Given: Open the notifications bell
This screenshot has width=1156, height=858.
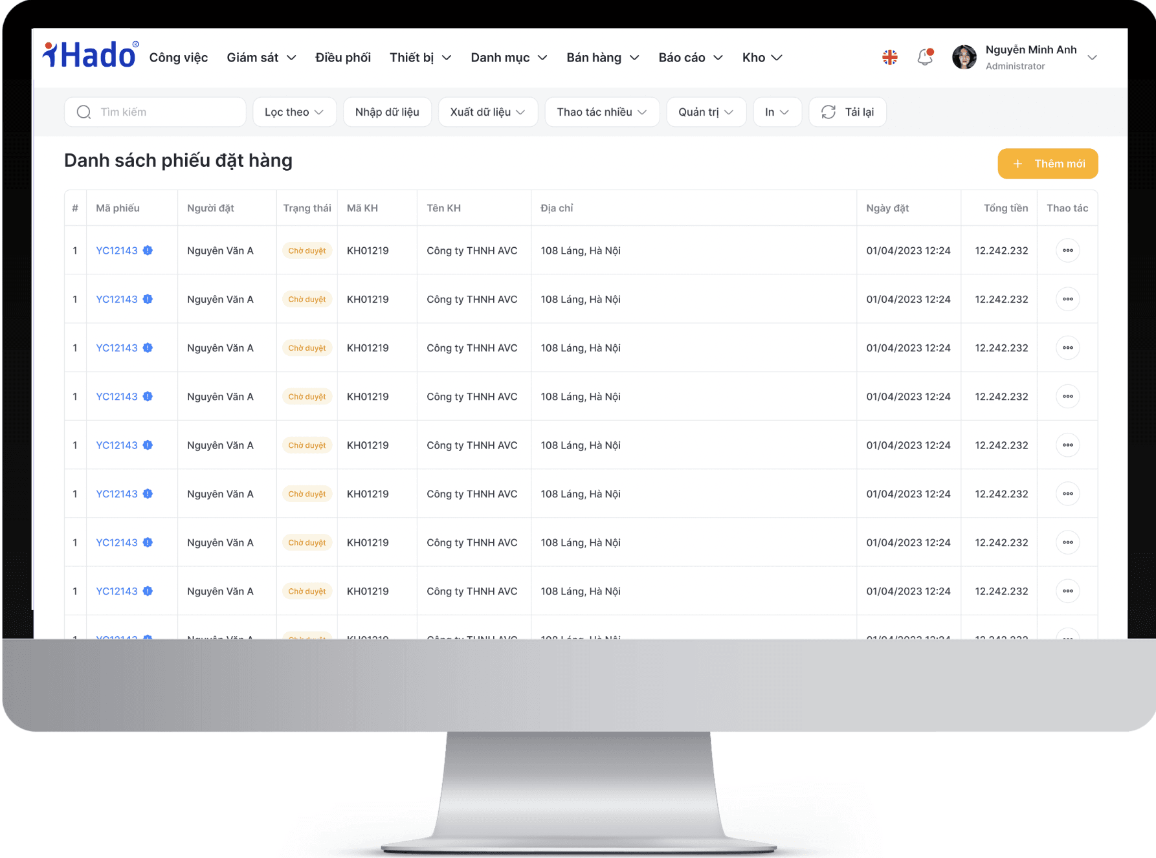Looking at the screenshot, I should [x=925, y=58].
